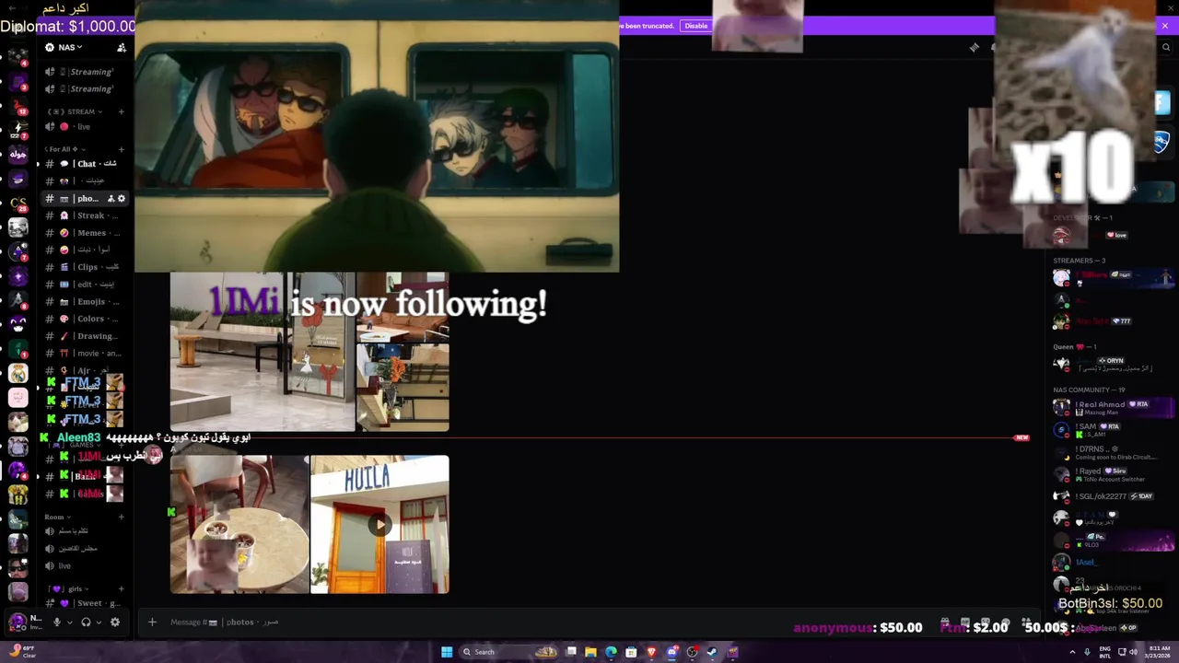Open photos channel settings gear

(x=121, y=199)
